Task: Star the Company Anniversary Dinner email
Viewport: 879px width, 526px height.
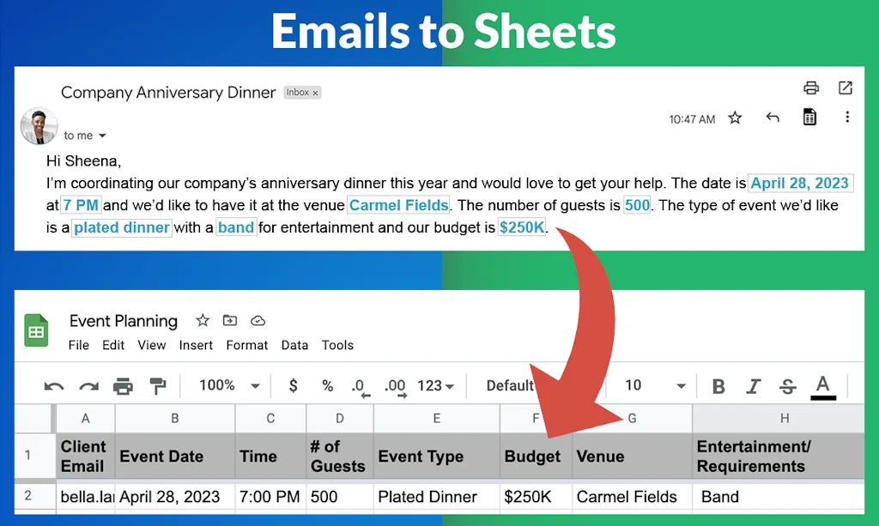Action: (735, 118)
